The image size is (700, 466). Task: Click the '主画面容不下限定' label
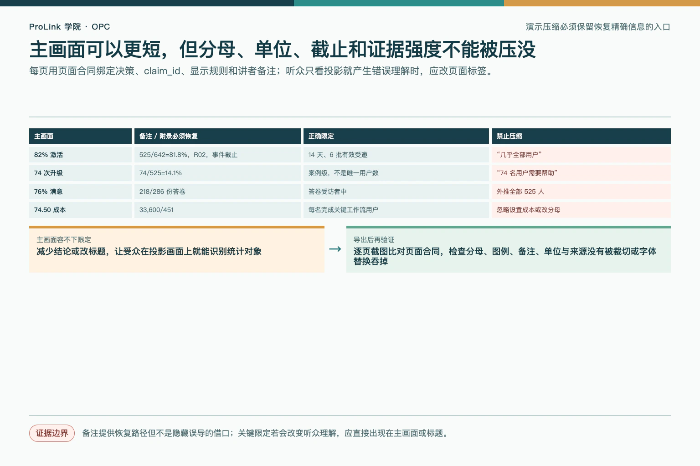(x=64, y=240)
